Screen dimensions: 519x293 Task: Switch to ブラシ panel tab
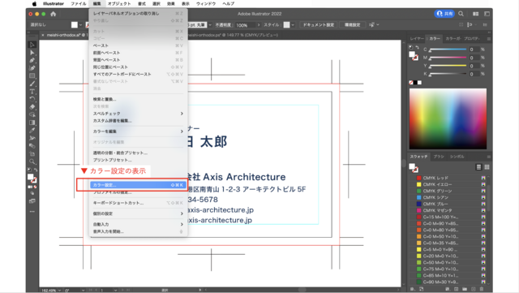click(439, 157)
